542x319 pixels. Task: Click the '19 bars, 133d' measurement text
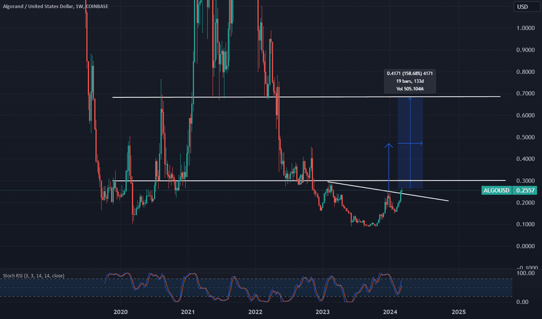(x=410, y=81)
